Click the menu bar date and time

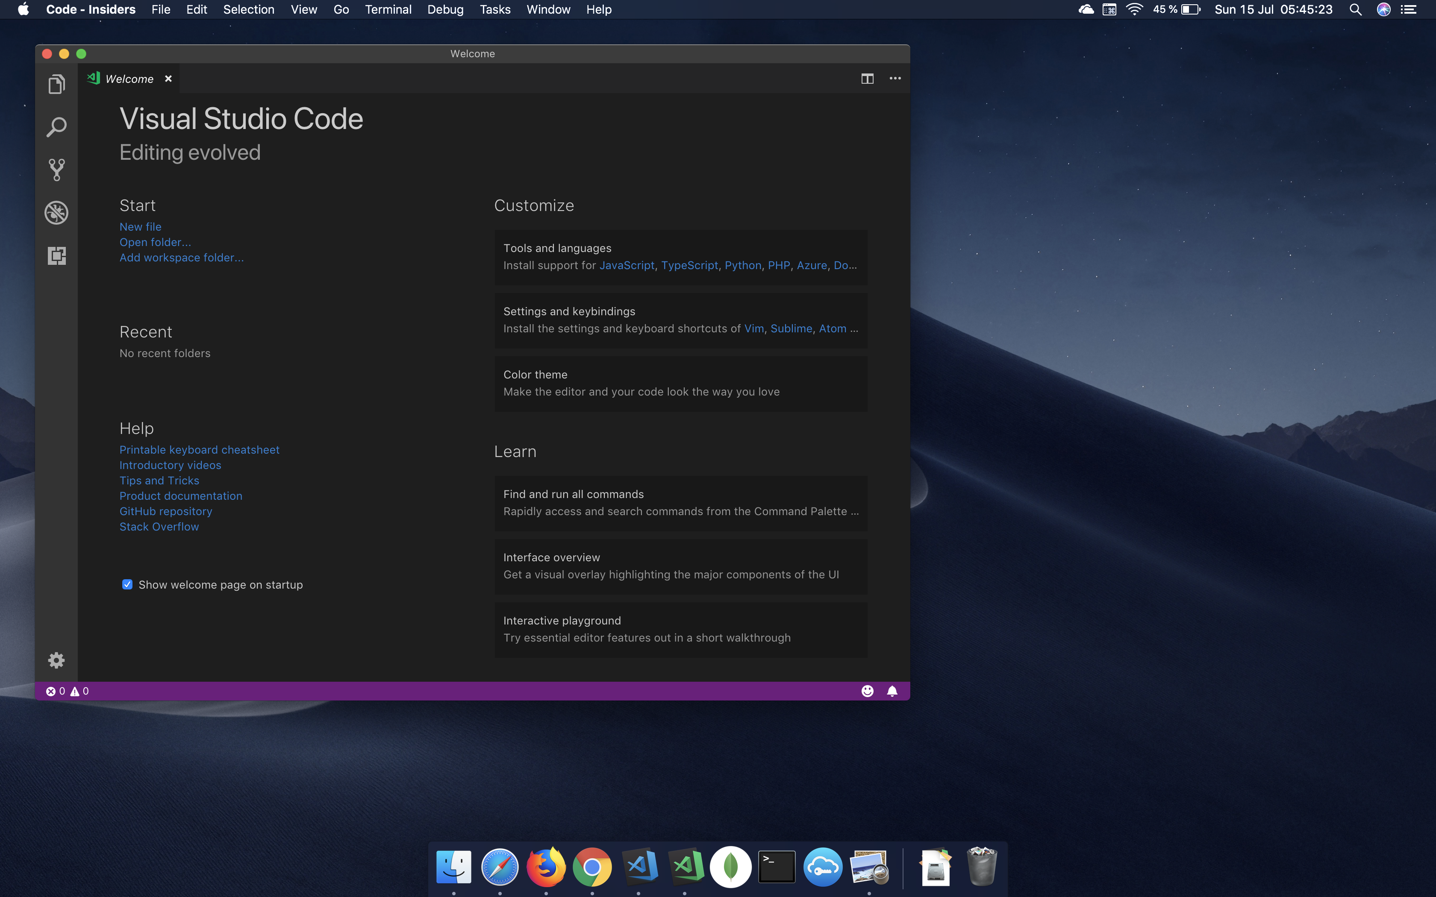pos(1274,9)
